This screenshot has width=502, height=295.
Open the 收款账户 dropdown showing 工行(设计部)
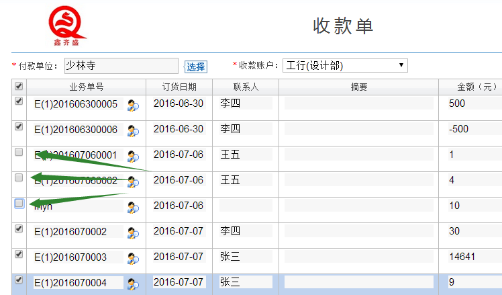[x=345, y=65]
